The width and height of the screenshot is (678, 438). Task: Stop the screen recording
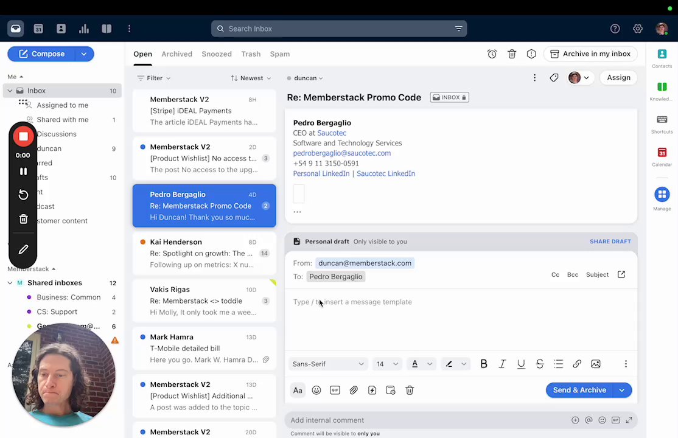(x=23, y=137)
